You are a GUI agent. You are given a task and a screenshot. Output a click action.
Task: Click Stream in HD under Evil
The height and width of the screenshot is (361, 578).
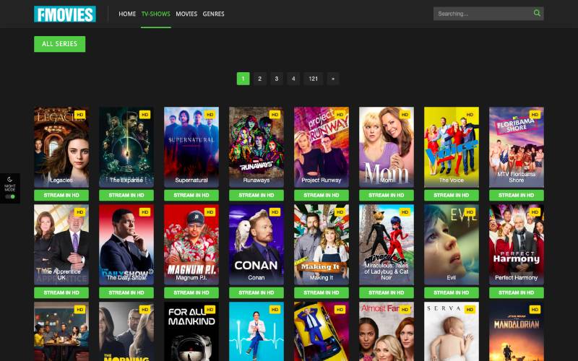pos(452,293)
